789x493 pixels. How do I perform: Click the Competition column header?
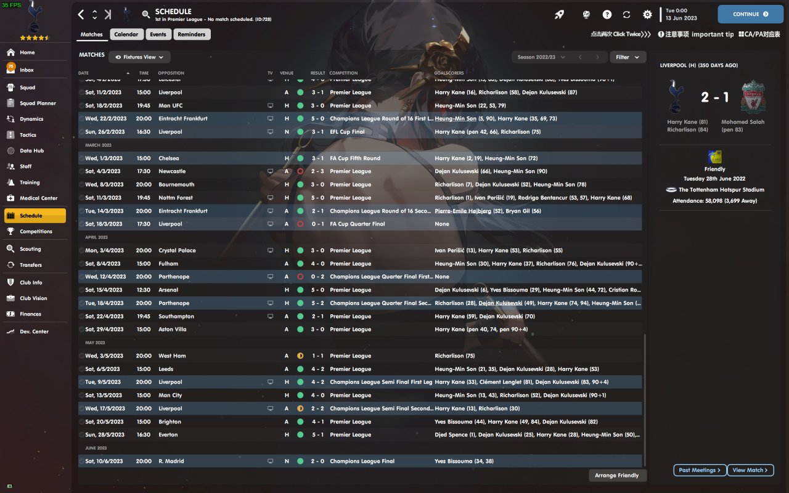click(x=343, y=73)
